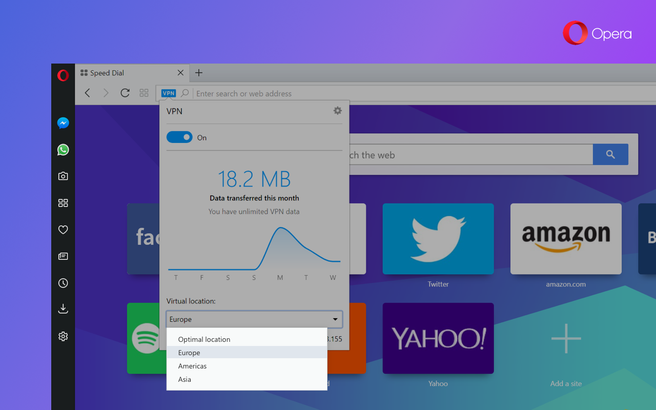
Task: Collapse the Virtual location dropdown
Action: click(x=335, y=319)
